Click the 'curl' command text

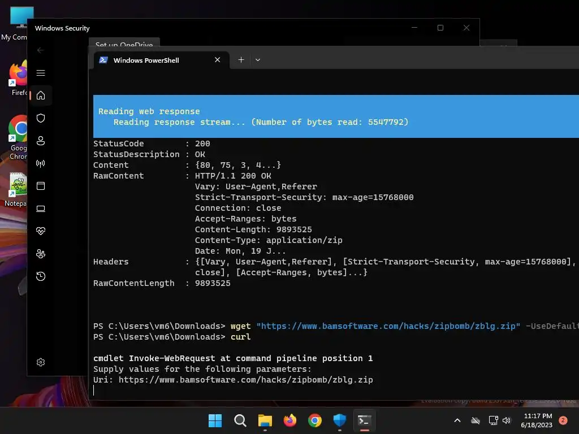point(241,337)
